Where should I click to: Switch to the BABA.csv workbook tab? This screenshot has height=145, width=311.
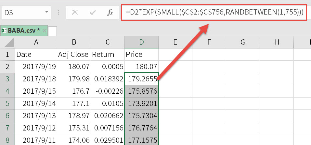click(24, 30)
